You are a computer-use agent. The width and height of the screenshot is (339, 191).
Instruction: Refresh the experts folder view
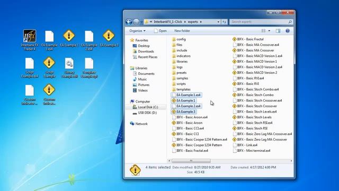tap(225, 22)
